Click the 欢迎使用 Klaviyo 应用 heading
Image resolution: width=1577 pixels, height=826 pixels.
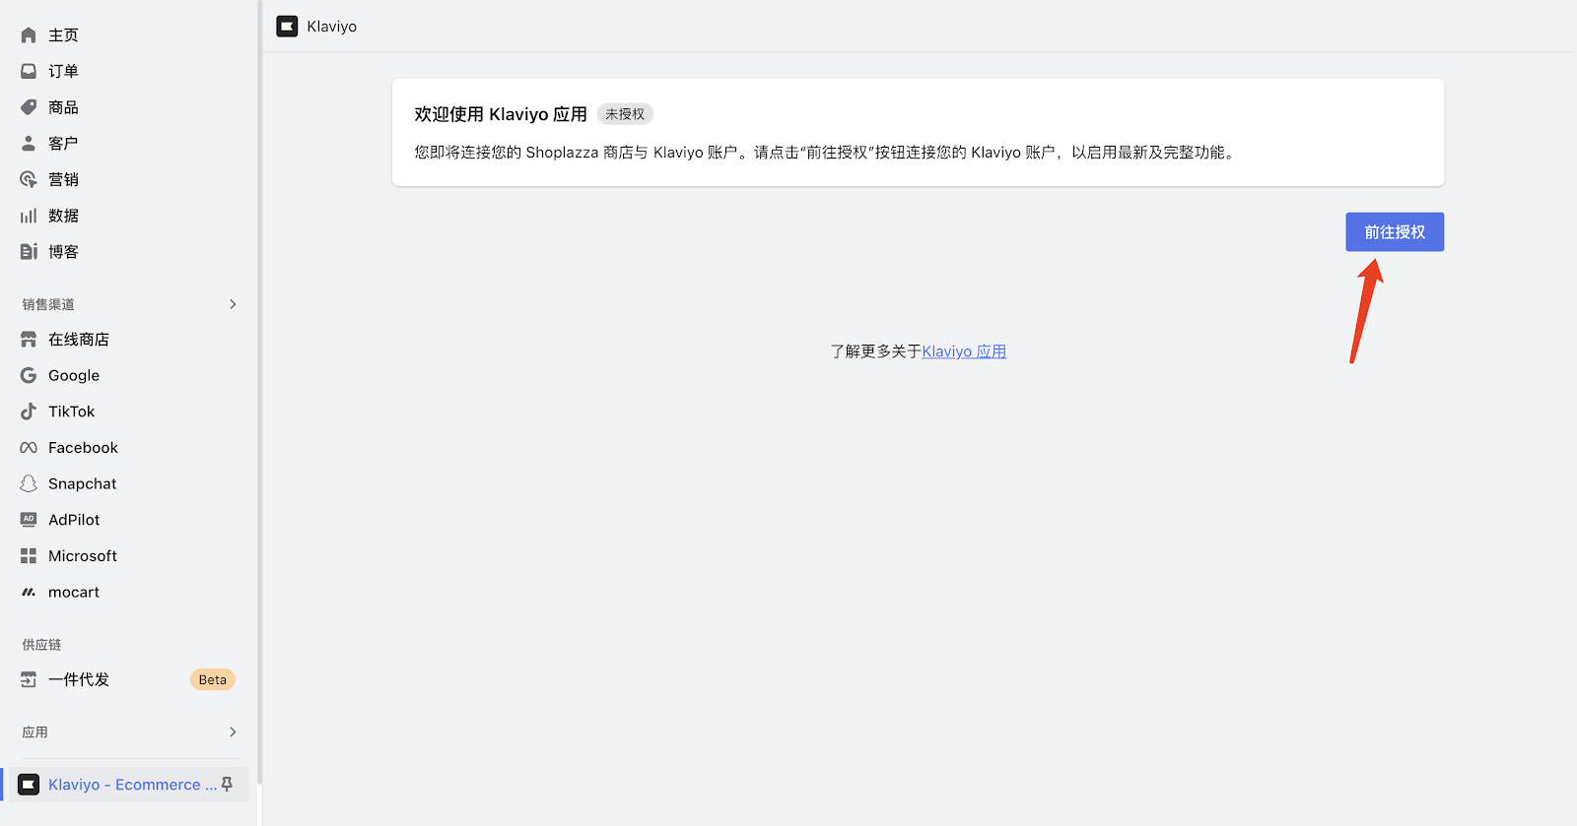[501, 114]
